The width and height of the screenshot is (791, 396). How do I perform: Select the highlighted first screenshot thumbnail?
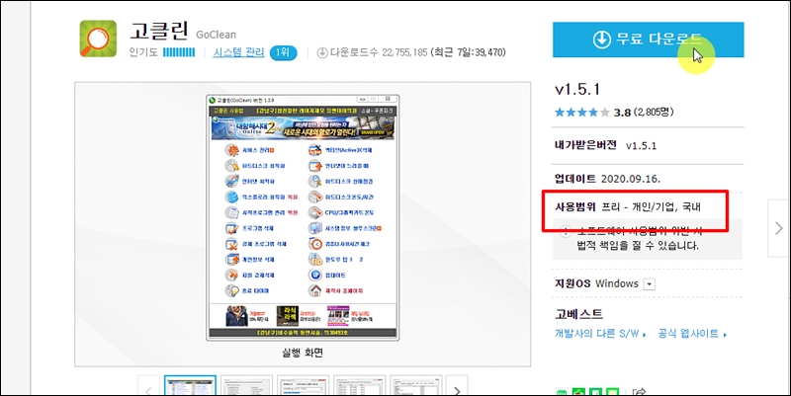190,386
